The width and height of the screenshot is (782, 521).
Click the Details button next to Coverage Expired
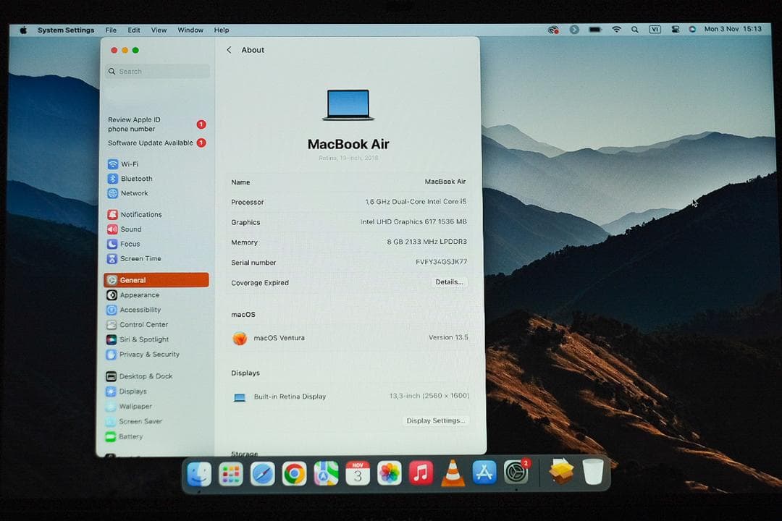tap(449, 282)
